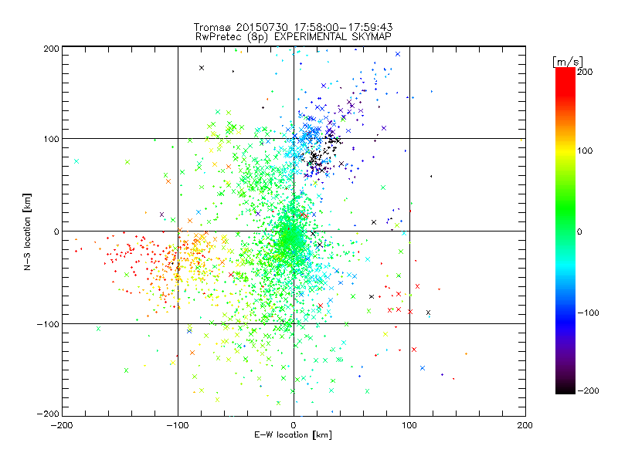Viewport: 618px width, 463px height.
Task: Click the 'N-S location [km]' axis label
Action: coord(27,231)
